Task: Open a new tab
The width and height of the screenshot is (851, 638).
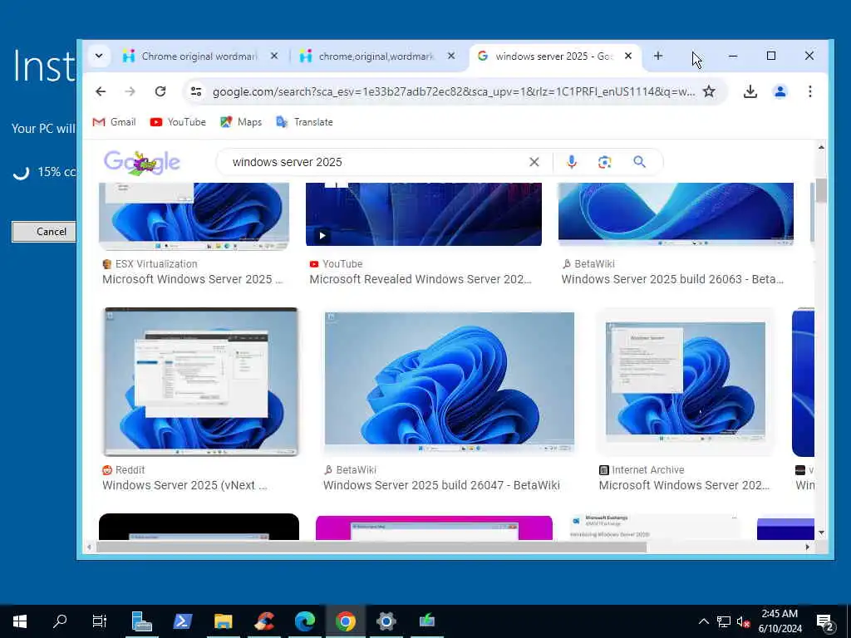Action: click(658, 56)
